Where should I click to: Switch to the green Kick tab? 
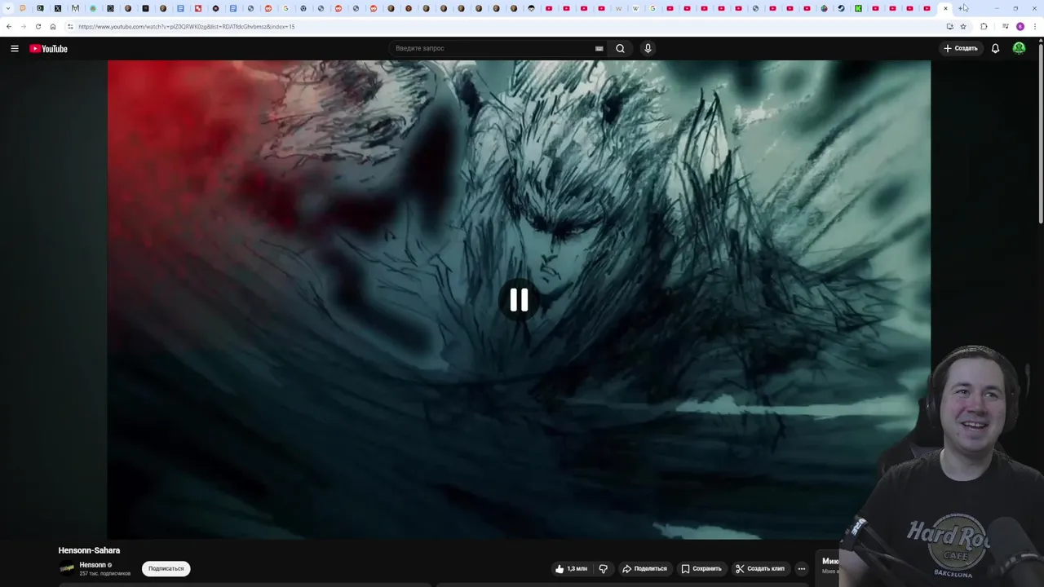858,8
